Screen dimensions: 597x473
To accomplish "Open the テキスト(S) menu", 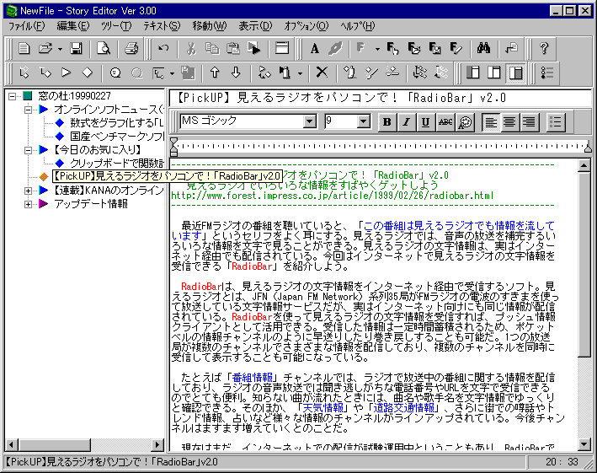I will pyautogui.click(x=162, y=26).
